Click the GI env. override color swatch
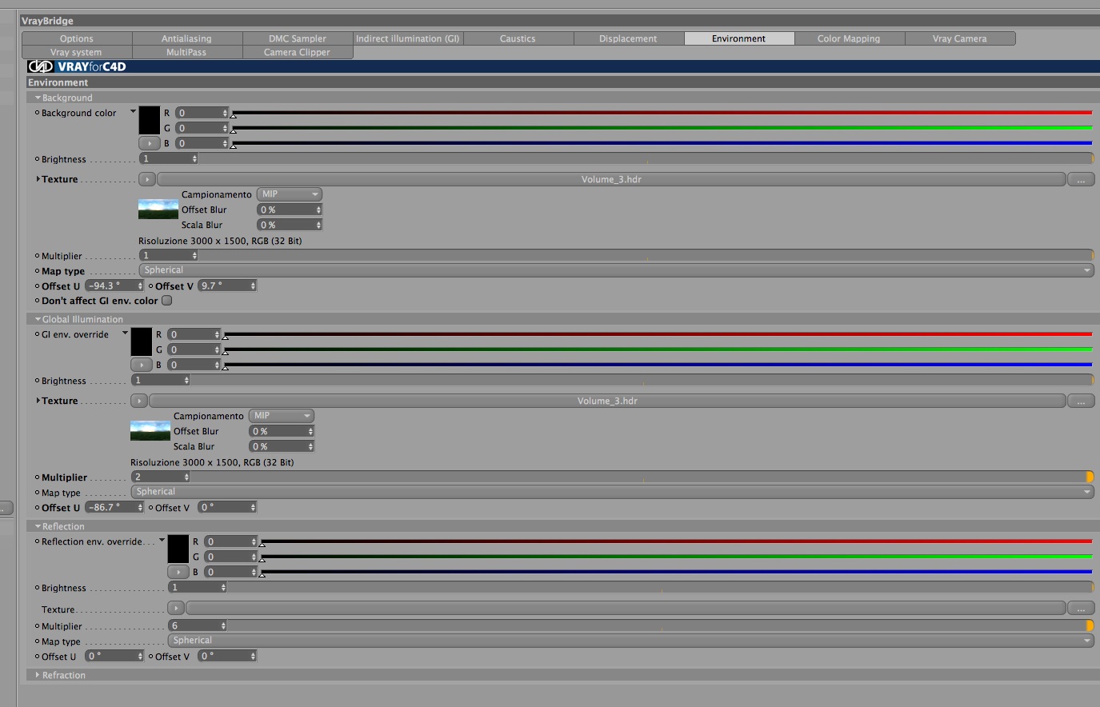1100x707 pixels. click(142, 342)
